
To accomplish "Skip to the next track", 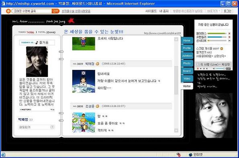I will (x=207, y=69).
